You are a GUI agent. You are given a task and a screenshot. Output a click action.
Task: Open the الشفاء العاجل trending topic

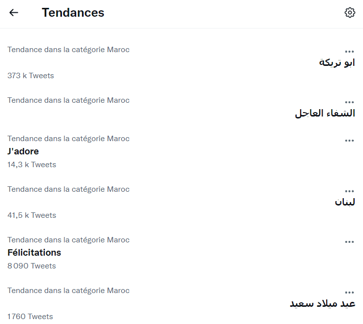[x=325, y=114]
